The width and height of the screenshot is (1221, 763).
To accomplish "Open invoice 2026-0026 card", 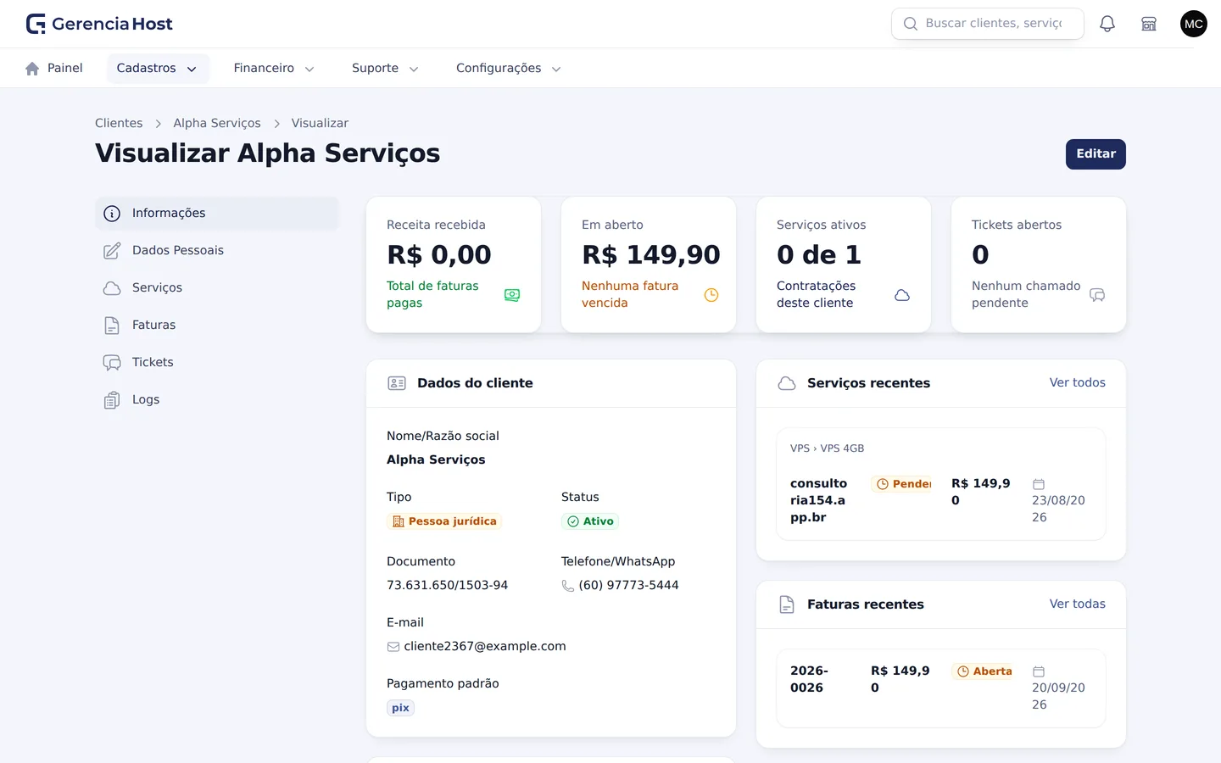I will (941, 688).
